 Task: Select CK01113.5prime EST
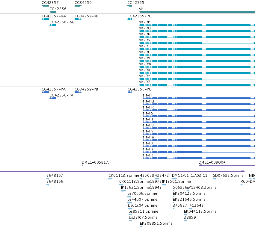tap(135, 182)
